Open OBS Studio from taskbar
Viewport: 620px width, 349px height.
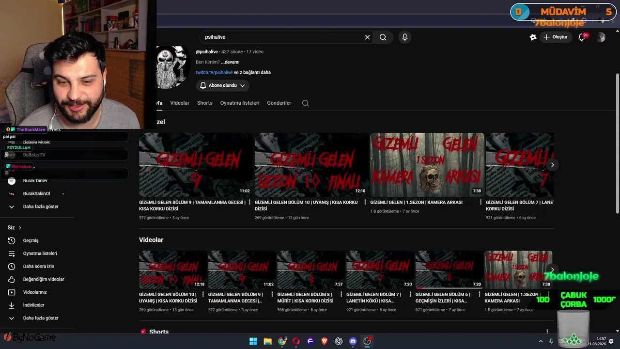pyautogui.click(x=367, y=341)
